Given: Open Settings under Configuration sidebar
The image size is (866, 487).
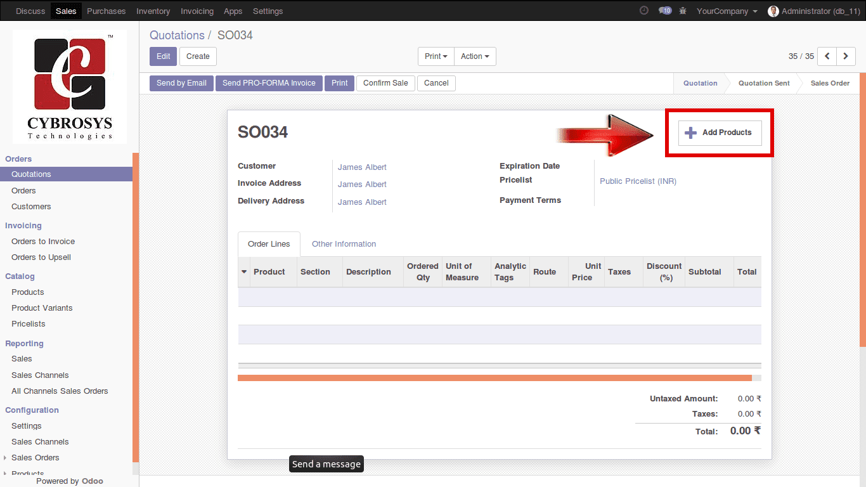Looking at the screenshot, I should [x=27, y=426].
